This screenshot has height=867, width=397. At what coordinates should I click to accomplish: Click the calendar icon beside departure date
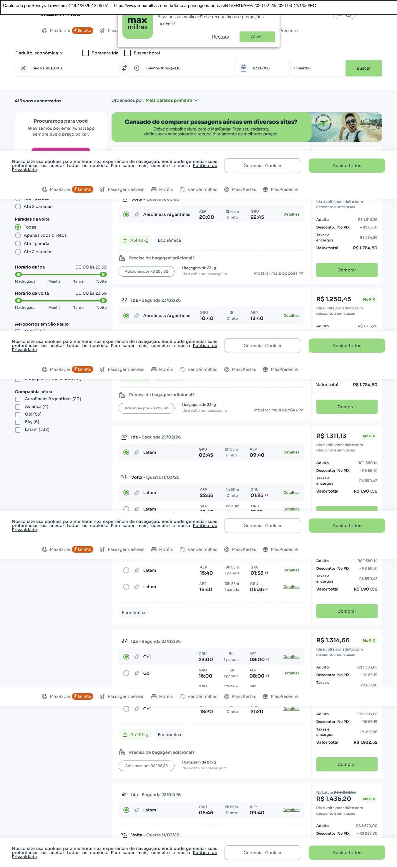click(x=243, y=68)
